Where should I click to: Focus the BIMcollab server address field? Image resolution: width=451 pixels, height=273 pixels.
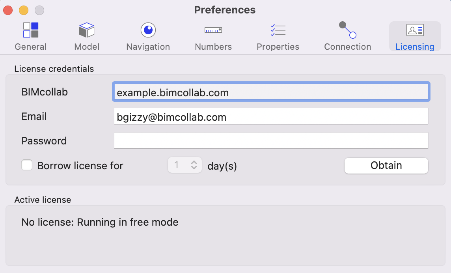[x=271, y=92]
